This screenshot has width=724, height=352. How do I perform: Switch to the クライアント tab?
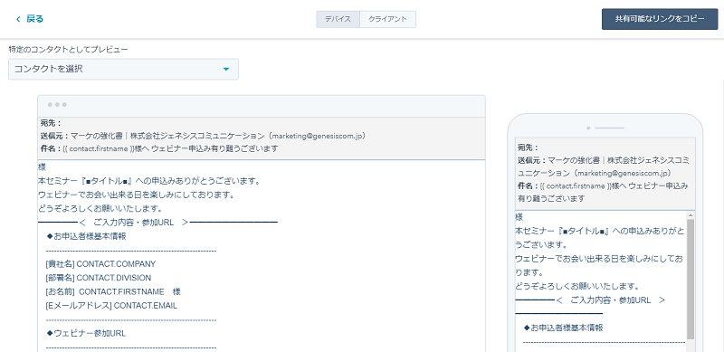click(x=388, y=19)
